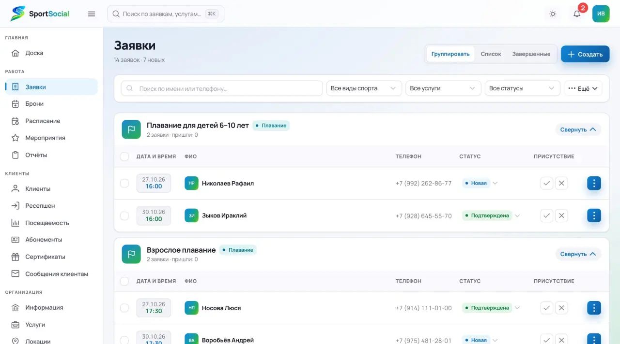Select checkbox for Николаев Рафаил row
This screenshot has height=344, width=620.
124,184
